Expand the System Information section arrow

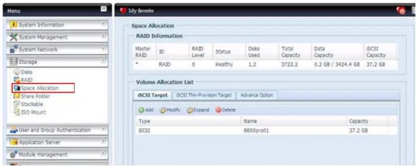coord(103,25)
